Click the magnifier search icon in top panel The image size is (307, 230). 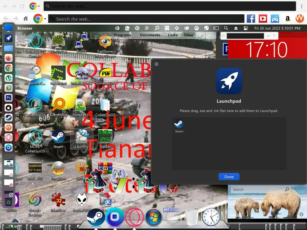point(226,28)
